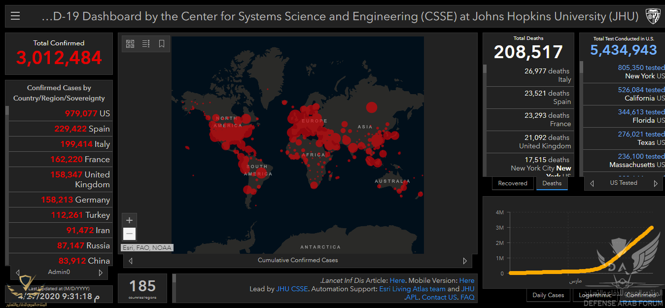Select Florida 344,613 tested entry

tap(624, 116)
